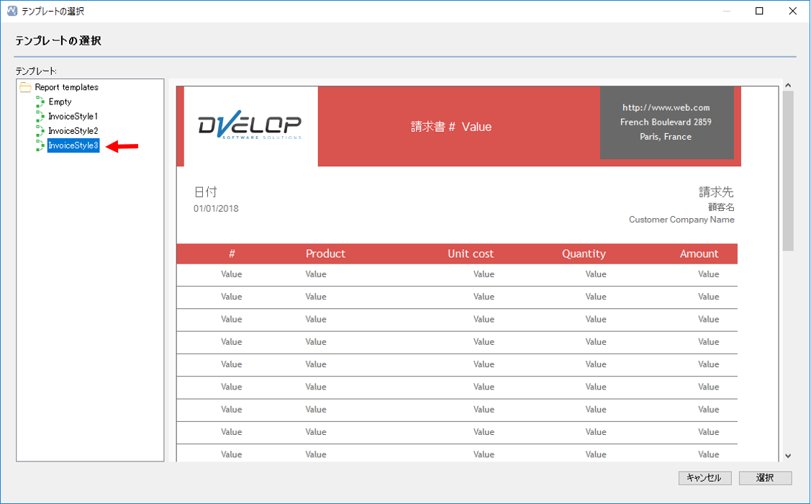Maximize the template selection window
This screenshot has height=504, width=811.
click(x=759, y=12)
